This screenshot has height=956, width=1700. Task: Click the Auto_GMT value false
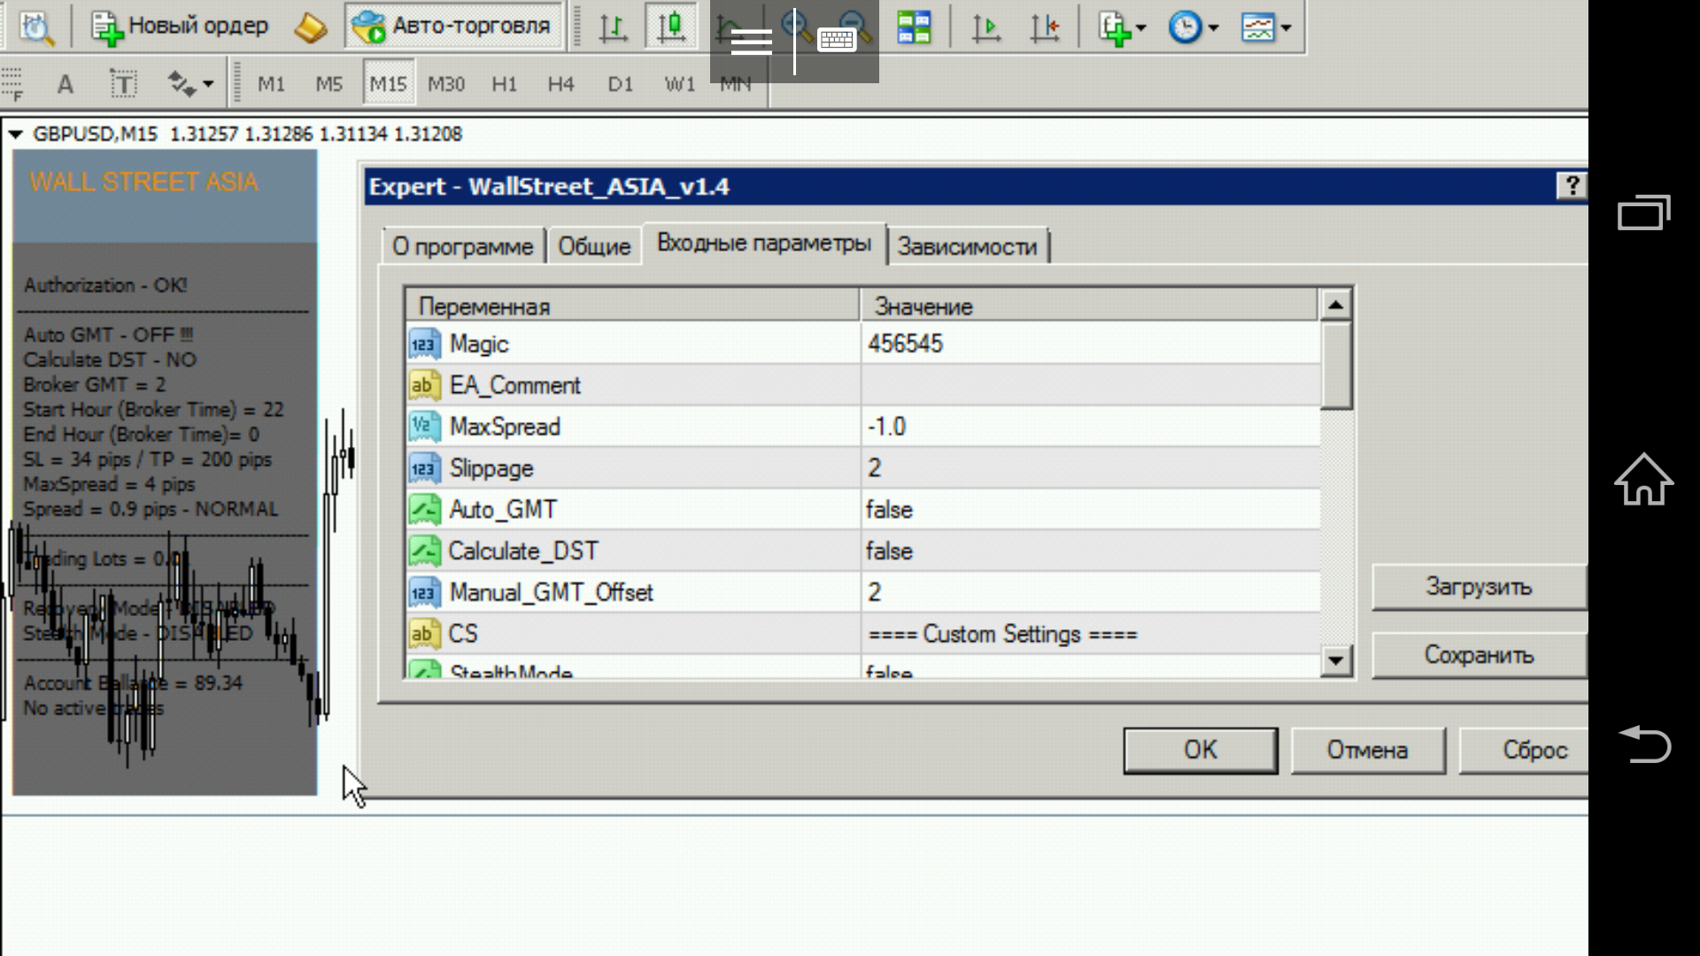point(1090,510)
